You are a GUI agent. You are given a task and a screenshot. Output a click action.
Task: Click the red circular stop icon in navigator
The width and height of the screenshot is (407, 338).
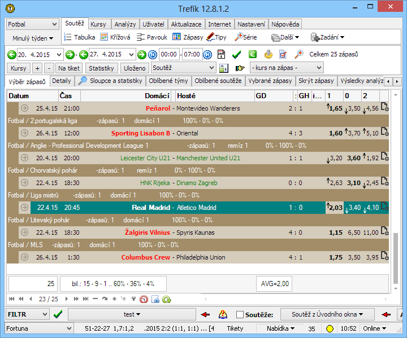(144, 300)
